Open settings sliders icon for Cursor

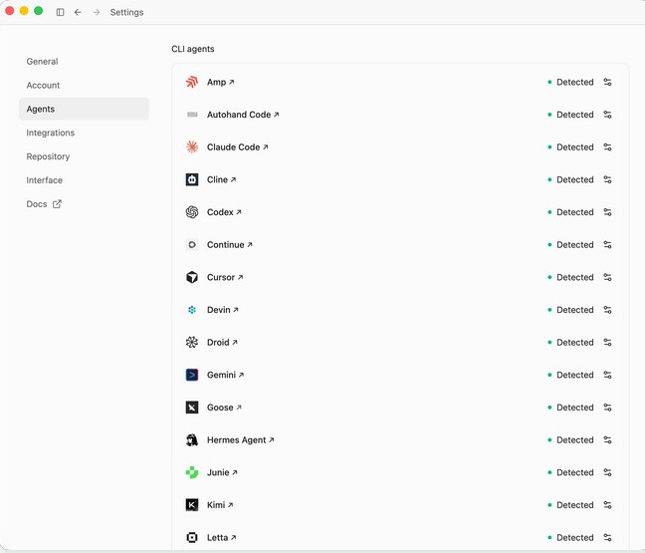coord(607,277)
